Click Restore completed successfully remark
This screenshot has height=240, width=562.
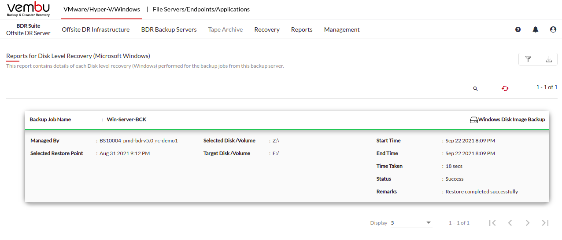coord(482,192)
